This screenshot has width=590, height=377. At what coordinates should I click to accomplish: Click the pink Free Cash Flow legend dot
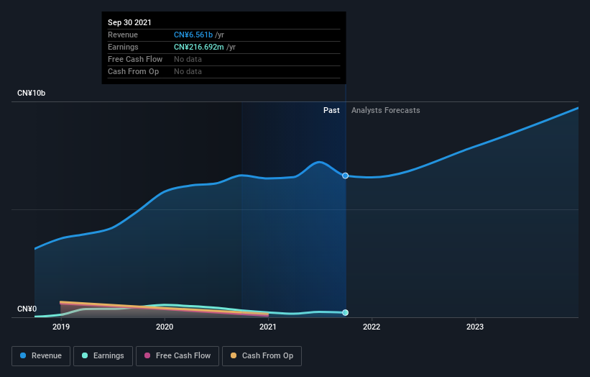coord(147,355)
